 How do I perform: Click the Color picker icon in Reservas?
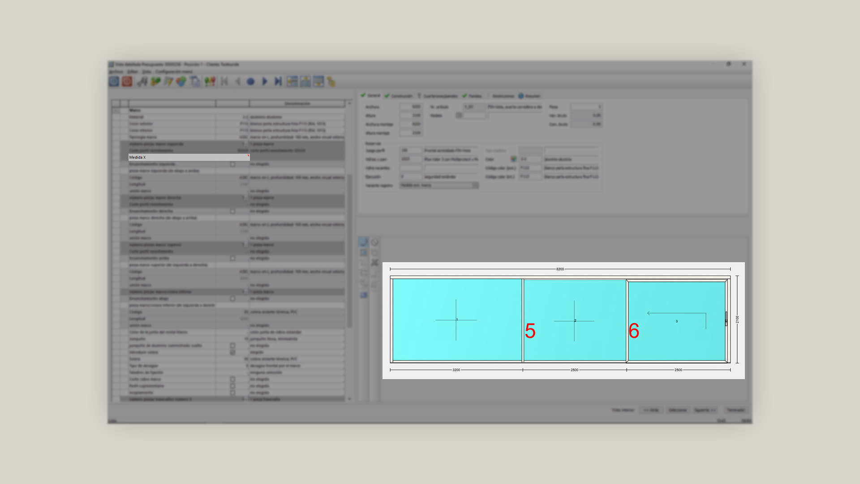[513, 159]
